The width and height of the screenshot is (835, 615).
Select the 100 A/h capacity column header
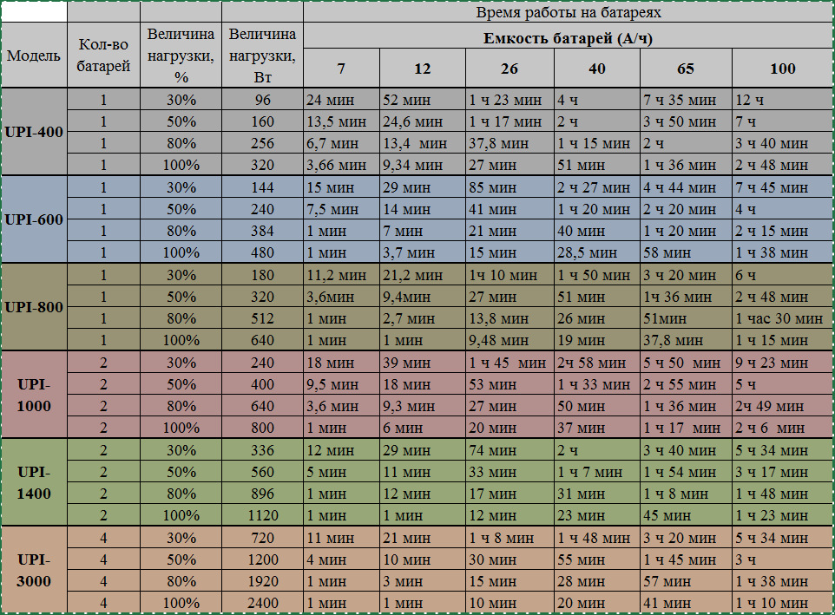[x=782, y=69]
